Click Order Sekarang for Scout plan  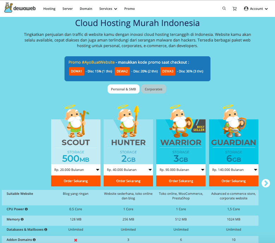tap(76, 181)
